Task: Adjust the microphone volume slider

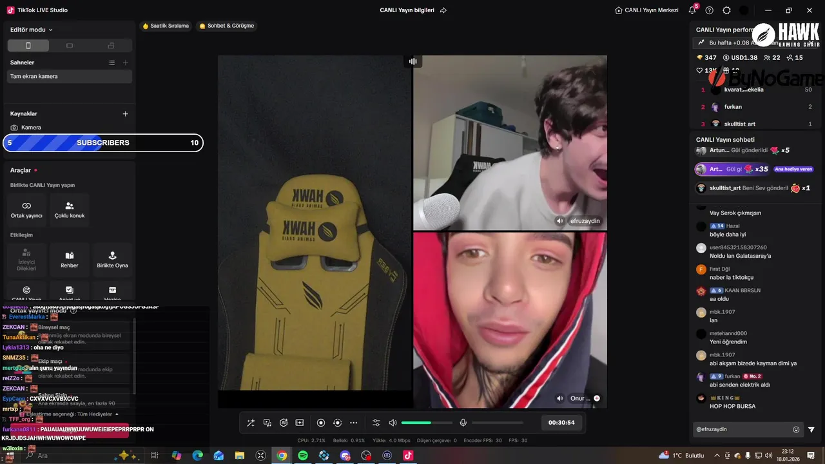Action: tap(498, 423)
